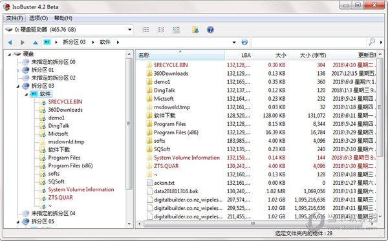
Task: Collapse 拆分区 03 in the tree
Action: click(18, 87)
